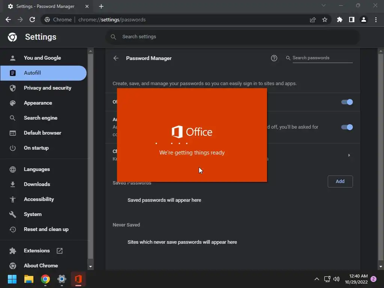Focus the Search settings field

click(x=232, y=37)
